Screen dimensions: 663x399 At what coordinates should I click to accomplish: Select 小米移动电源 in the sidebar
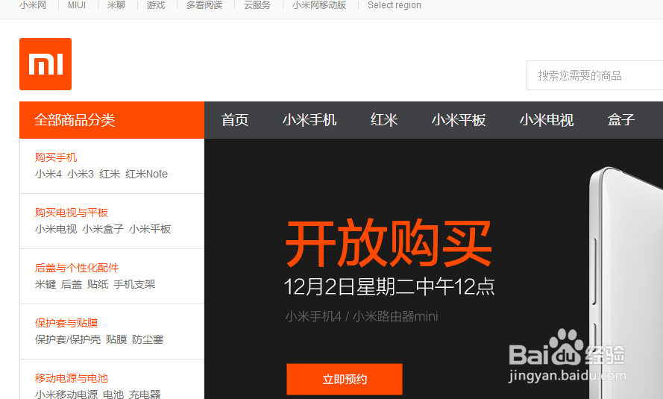(x=66, y=395)
